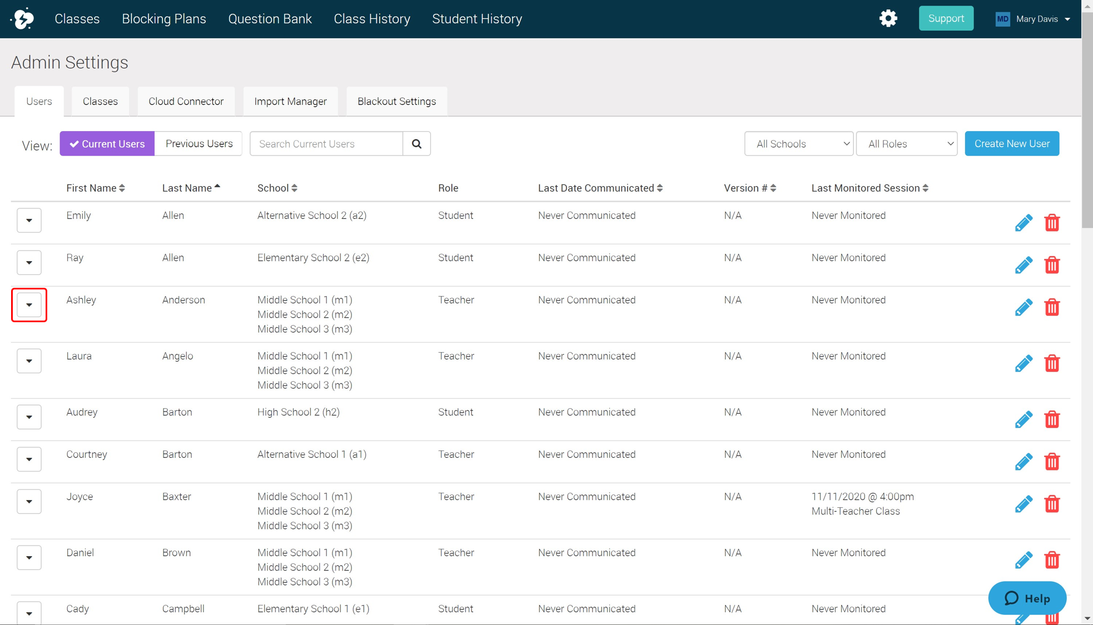Switch to Cloud Connector tab
Viewport: 1093px width, 625px height.
pos(186,102)
